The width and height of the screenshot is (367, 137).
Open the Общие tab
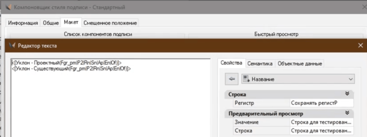(51, 23)
